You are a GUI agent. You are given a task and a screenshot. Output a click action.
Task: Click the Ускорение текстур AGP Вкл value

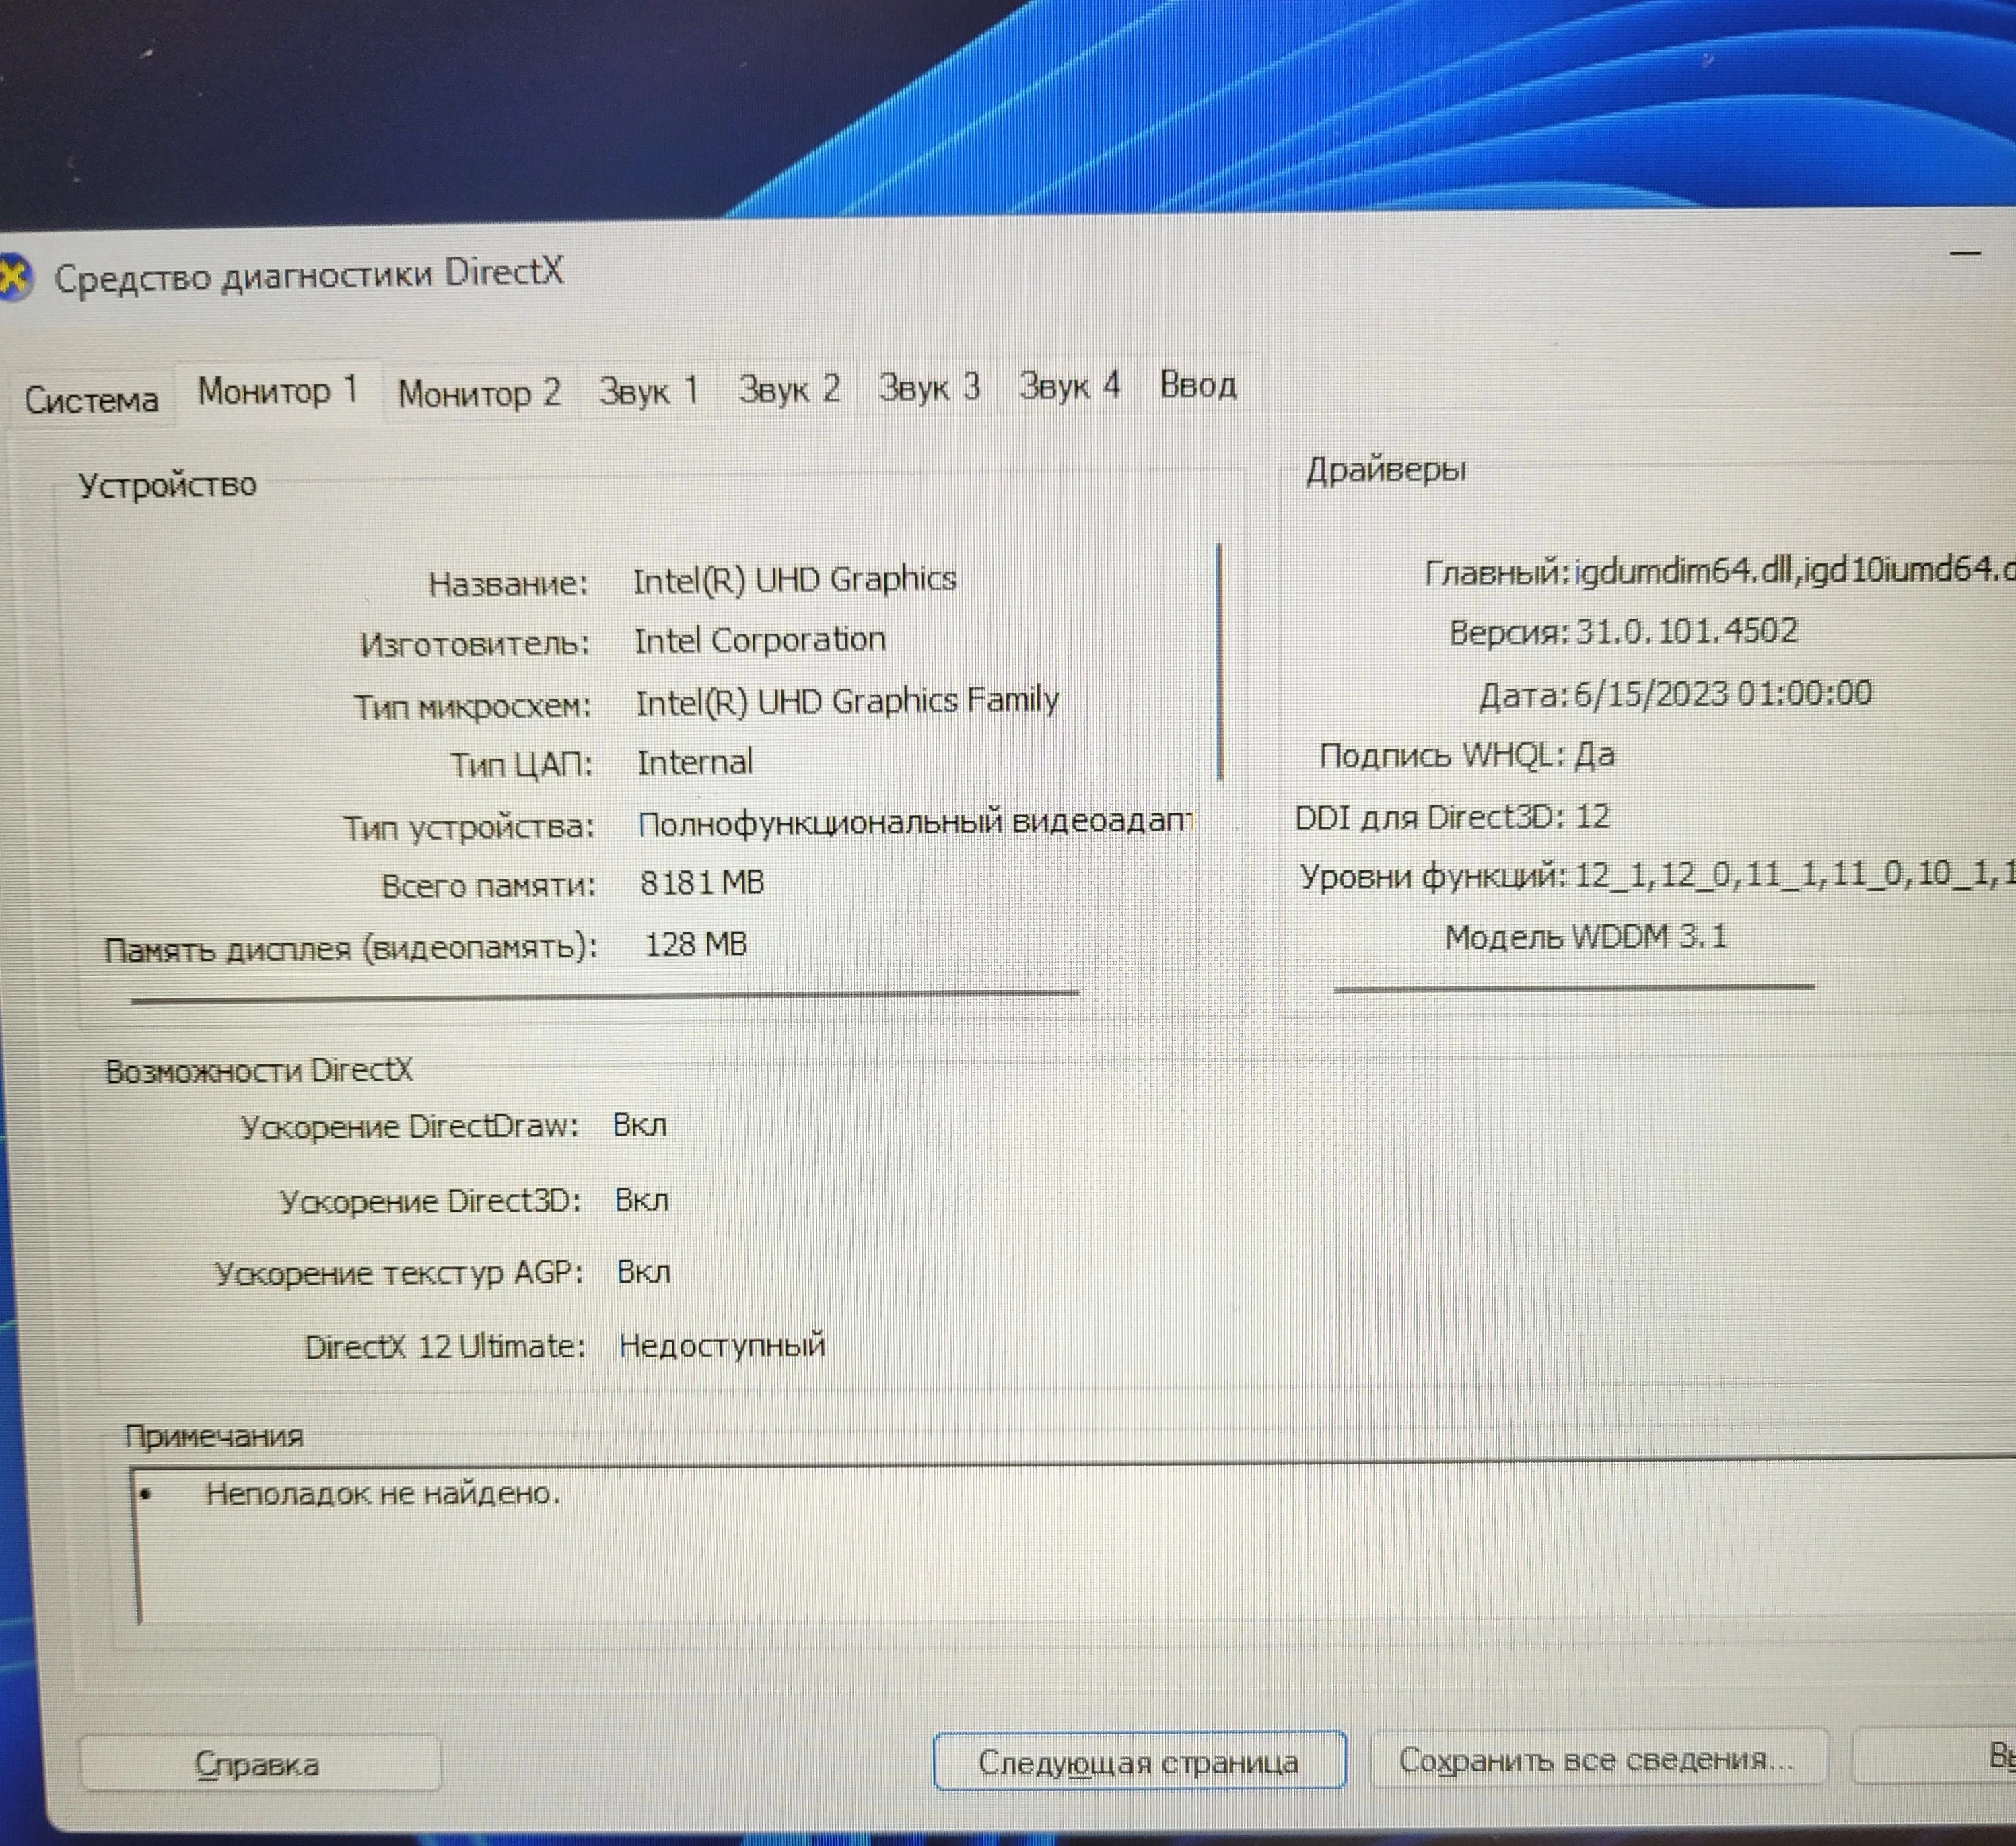pos(644,1272)
